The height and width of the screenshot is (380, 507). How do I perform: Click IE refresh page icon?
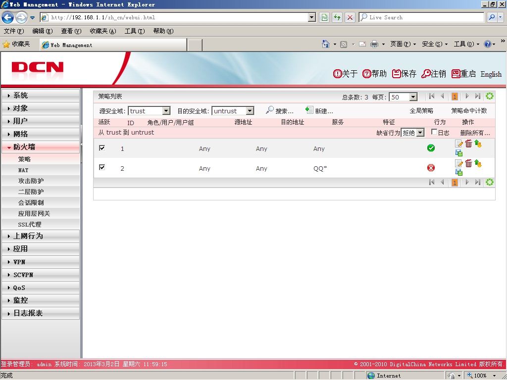tap(337, 17)
